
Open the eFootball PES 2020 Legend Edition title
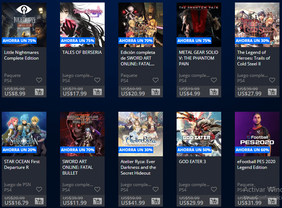256,165
